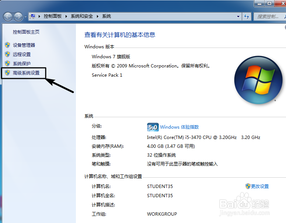This screenshot has height=223, width=286.
Task: Click shield icon beside 高级系统设置
Action: click(7, 73)
